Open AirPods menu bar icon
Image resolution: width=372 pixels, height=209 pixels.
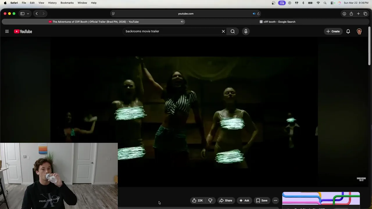tap(296, 3)
